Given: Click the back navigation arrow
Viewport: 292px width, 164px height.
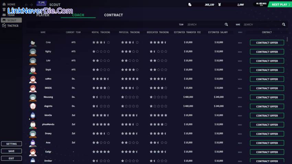Looking at the screenshot, I should pyautogui.click(x=27, y=5).
